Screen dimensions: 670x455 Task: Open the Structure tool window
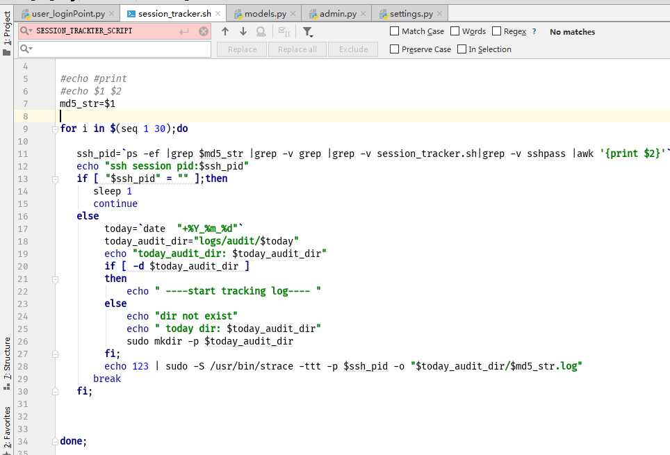7,363
